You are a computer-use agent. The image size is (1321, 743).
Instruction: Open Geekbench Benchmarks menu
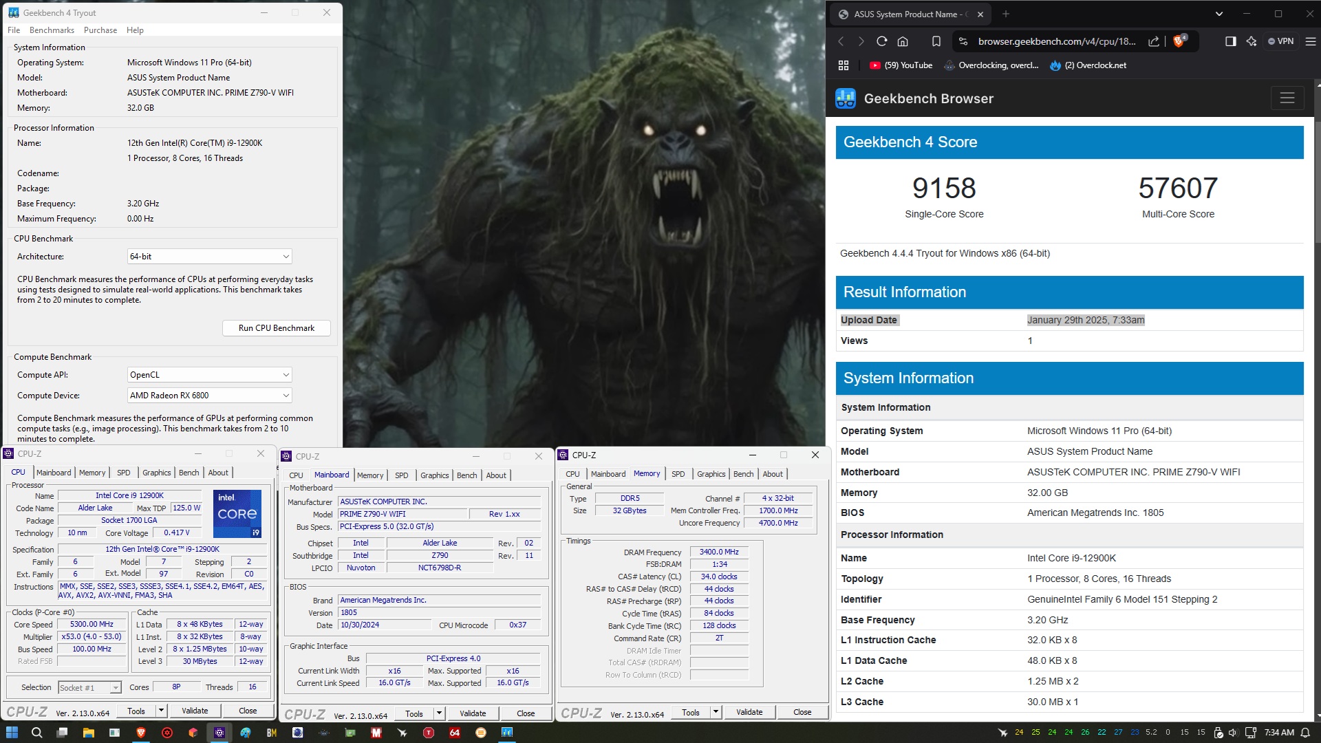pyautogui.click(x=52, y=30)
